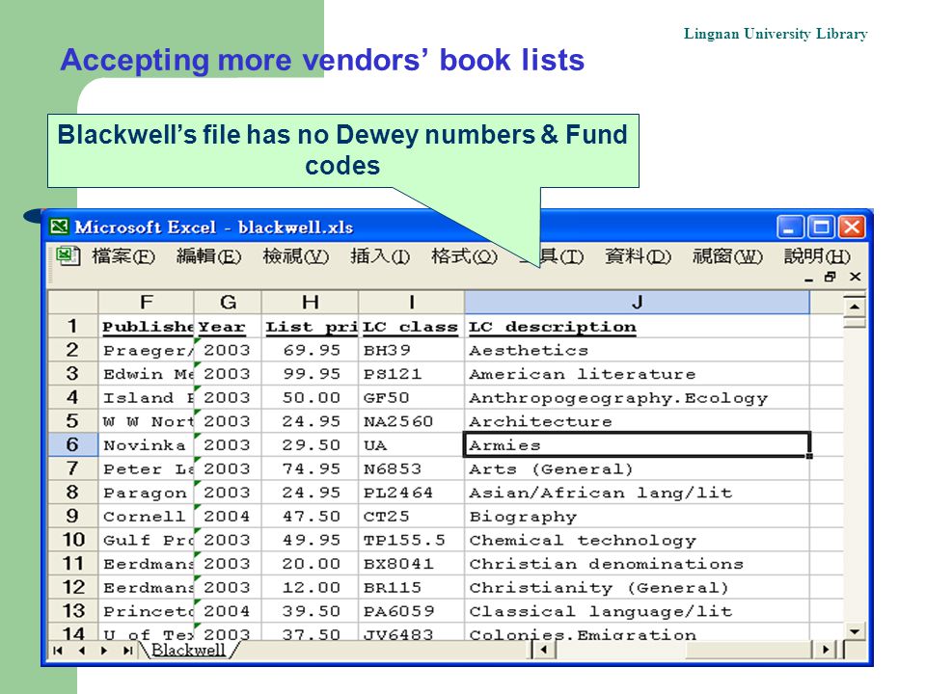Select column G header
Screen dimensions: 926x694
(228, 302)
